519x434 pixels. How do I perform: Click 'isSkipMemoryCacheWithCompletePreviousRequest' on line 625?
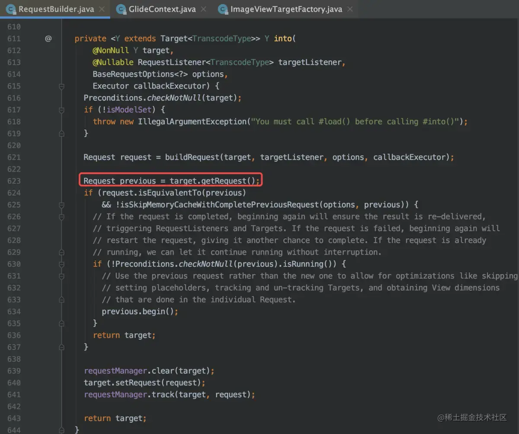[220, 205]
